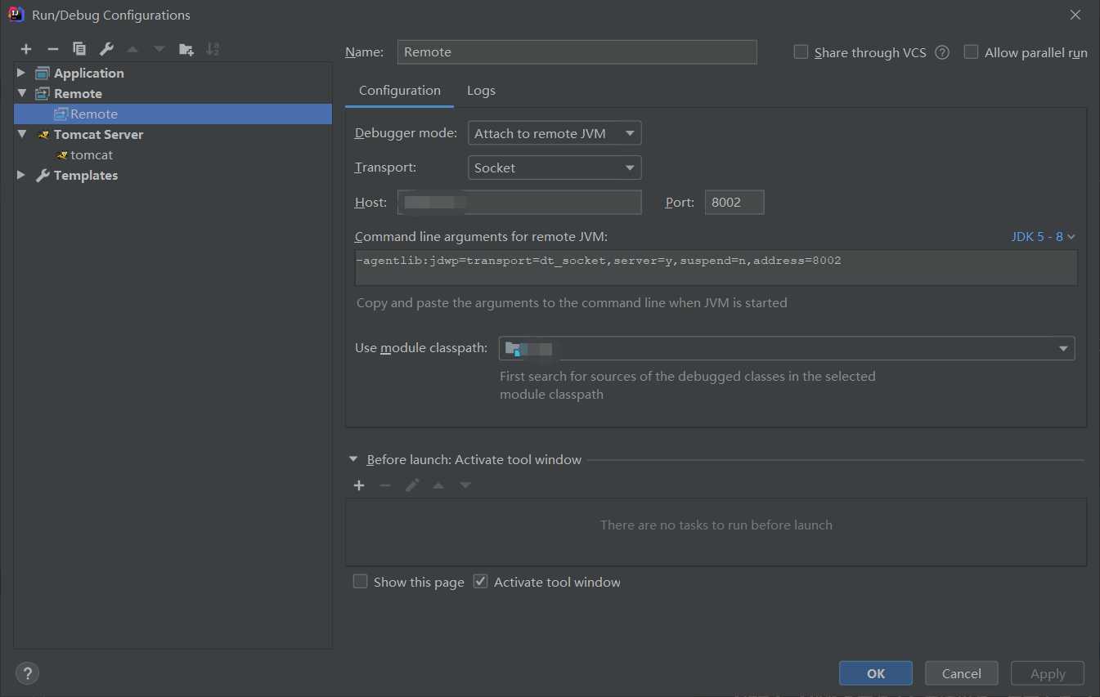The image size is (1100, 697).
Task: Open the Debugger mode dropdown
Action: pyautogui.click(x=554, y=133)
